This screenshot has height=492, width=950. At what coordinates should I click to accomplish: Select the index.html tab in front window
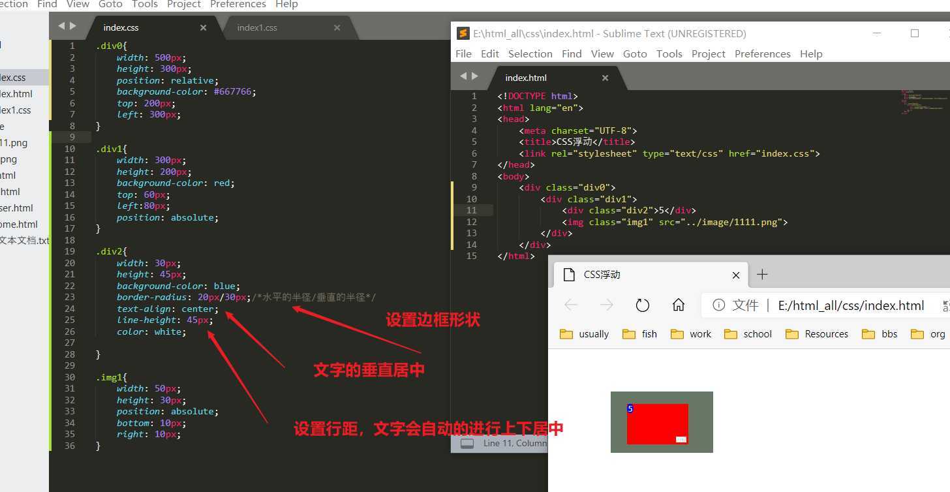point(526,78)
